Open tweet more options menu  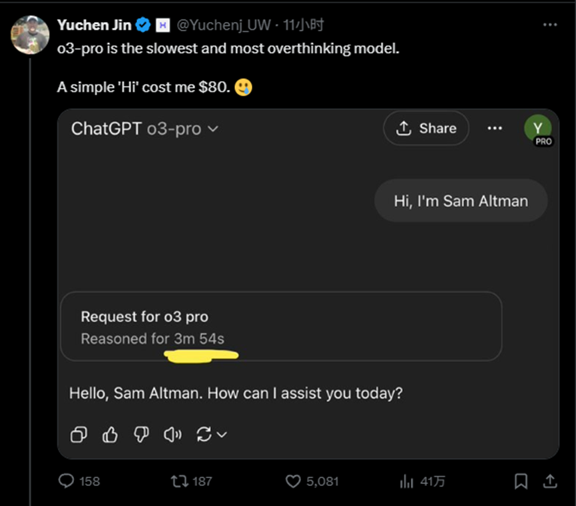click(x=549, y=25)
